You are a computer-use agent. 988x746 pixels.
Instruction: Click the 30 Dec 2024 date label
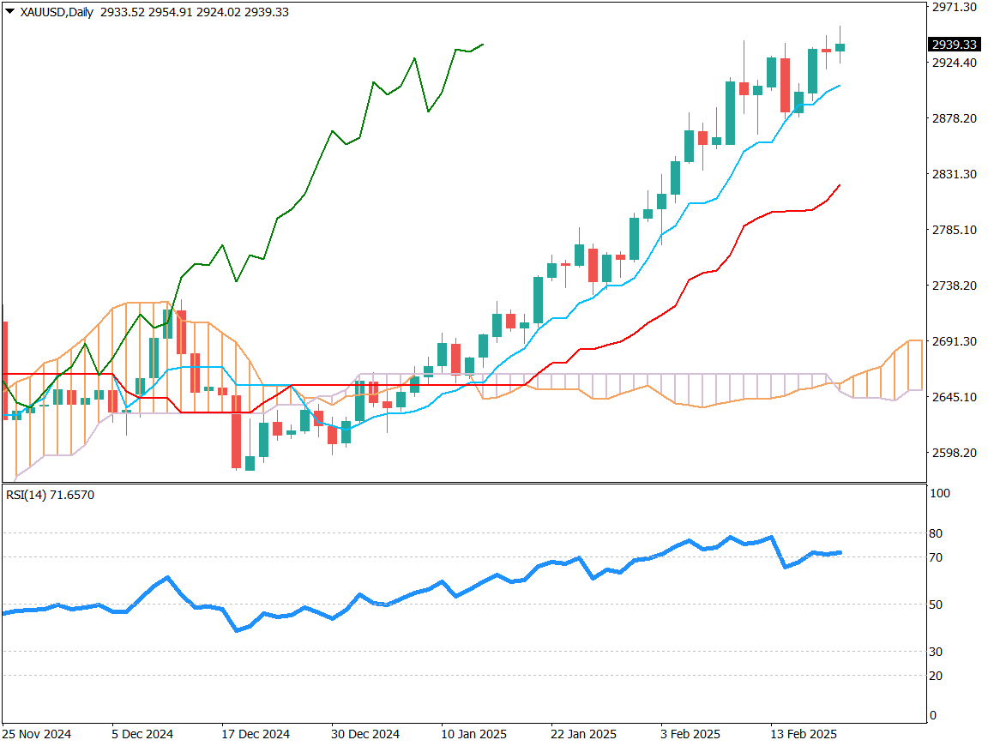(x=365, y=734)
